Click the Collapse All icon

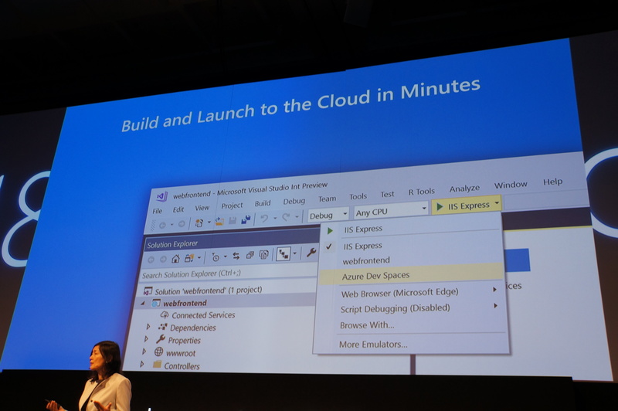(250, 255)
